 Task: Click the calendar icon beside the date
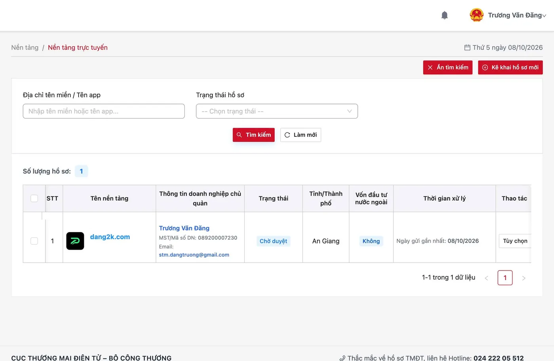467,47
